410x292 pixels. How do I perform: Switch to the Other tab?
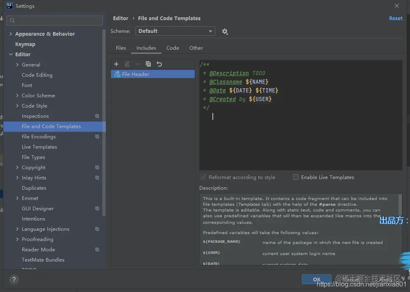196,48
